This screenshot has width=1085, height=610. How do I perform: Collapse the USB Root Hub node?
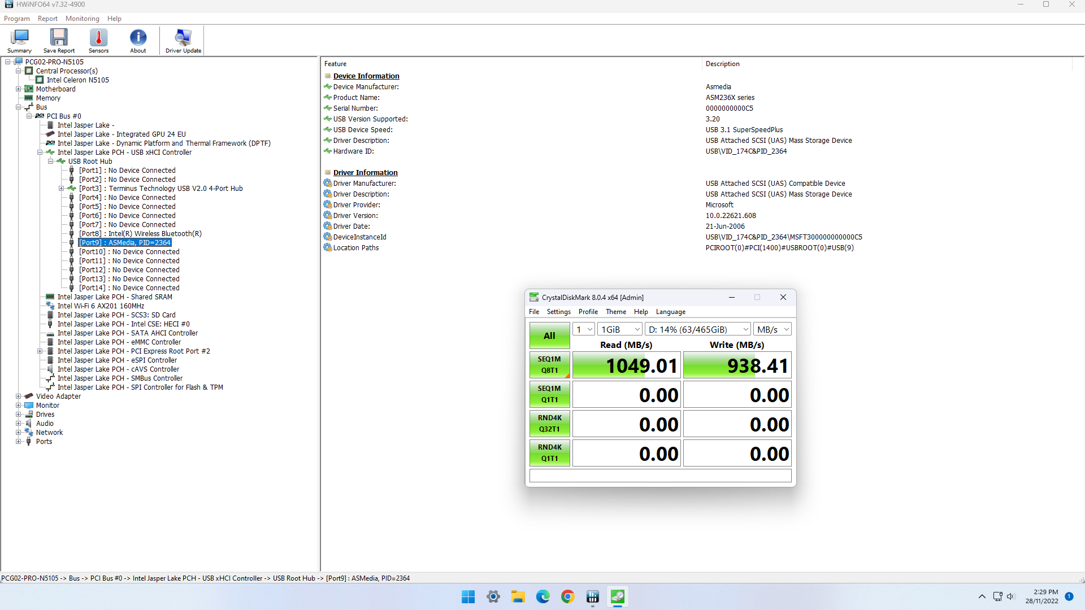click(x=51, y=162)
